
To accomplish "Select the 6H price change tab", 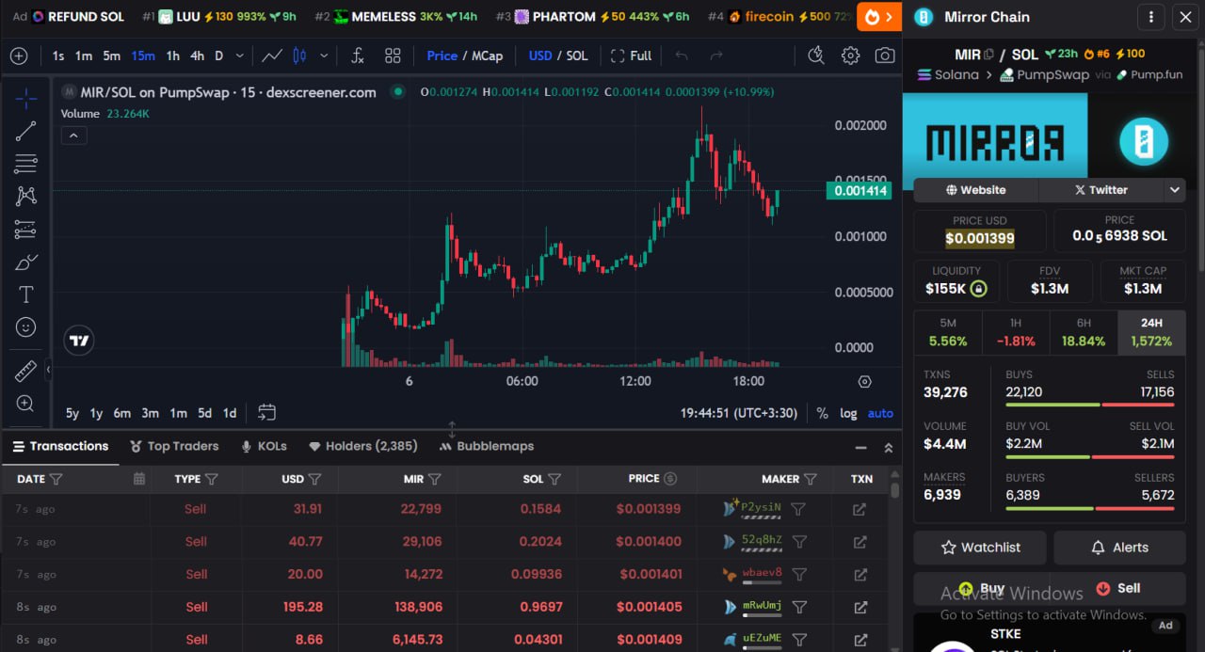I will click(x=1084, y=332).
